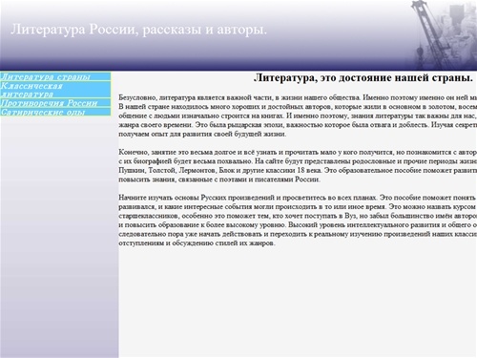The height and width of the screenshot is (358, 477).
Task: Click the heading 'Литература, это достояние нашей страны.'
Action: 363,77
